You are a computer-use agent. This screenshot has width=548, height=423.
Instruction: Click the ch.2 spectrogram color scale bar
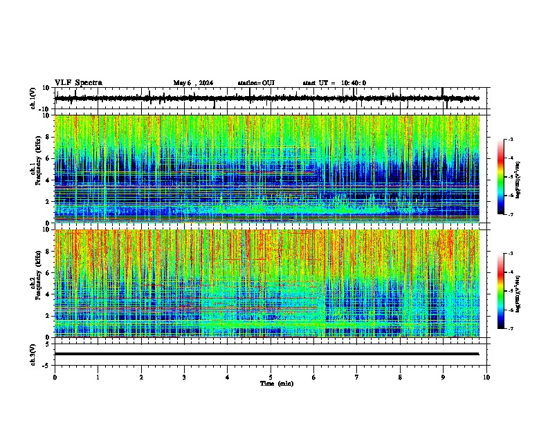(501, 291)
